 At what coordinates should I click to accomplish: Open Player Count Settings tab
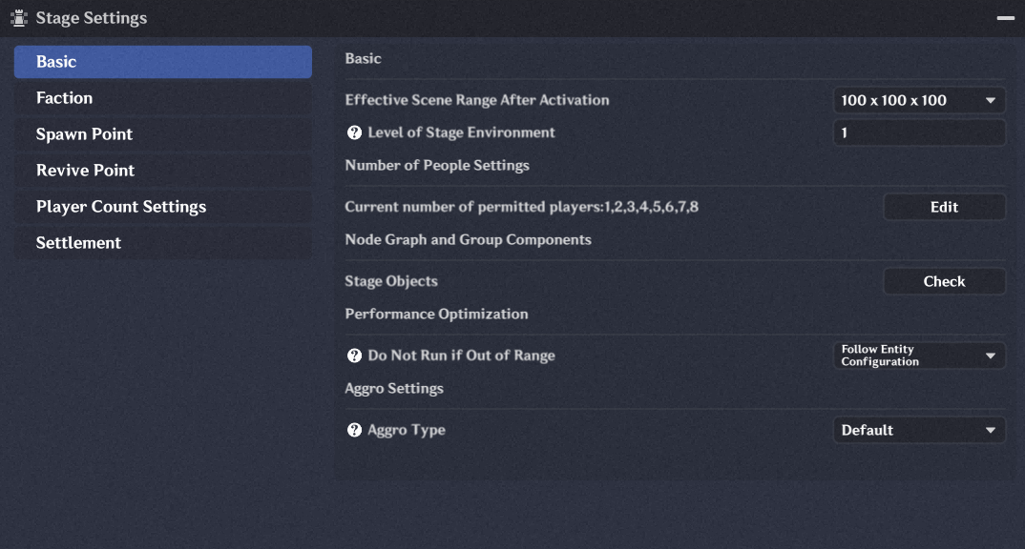pyautogui.click(x=162, y=207)
